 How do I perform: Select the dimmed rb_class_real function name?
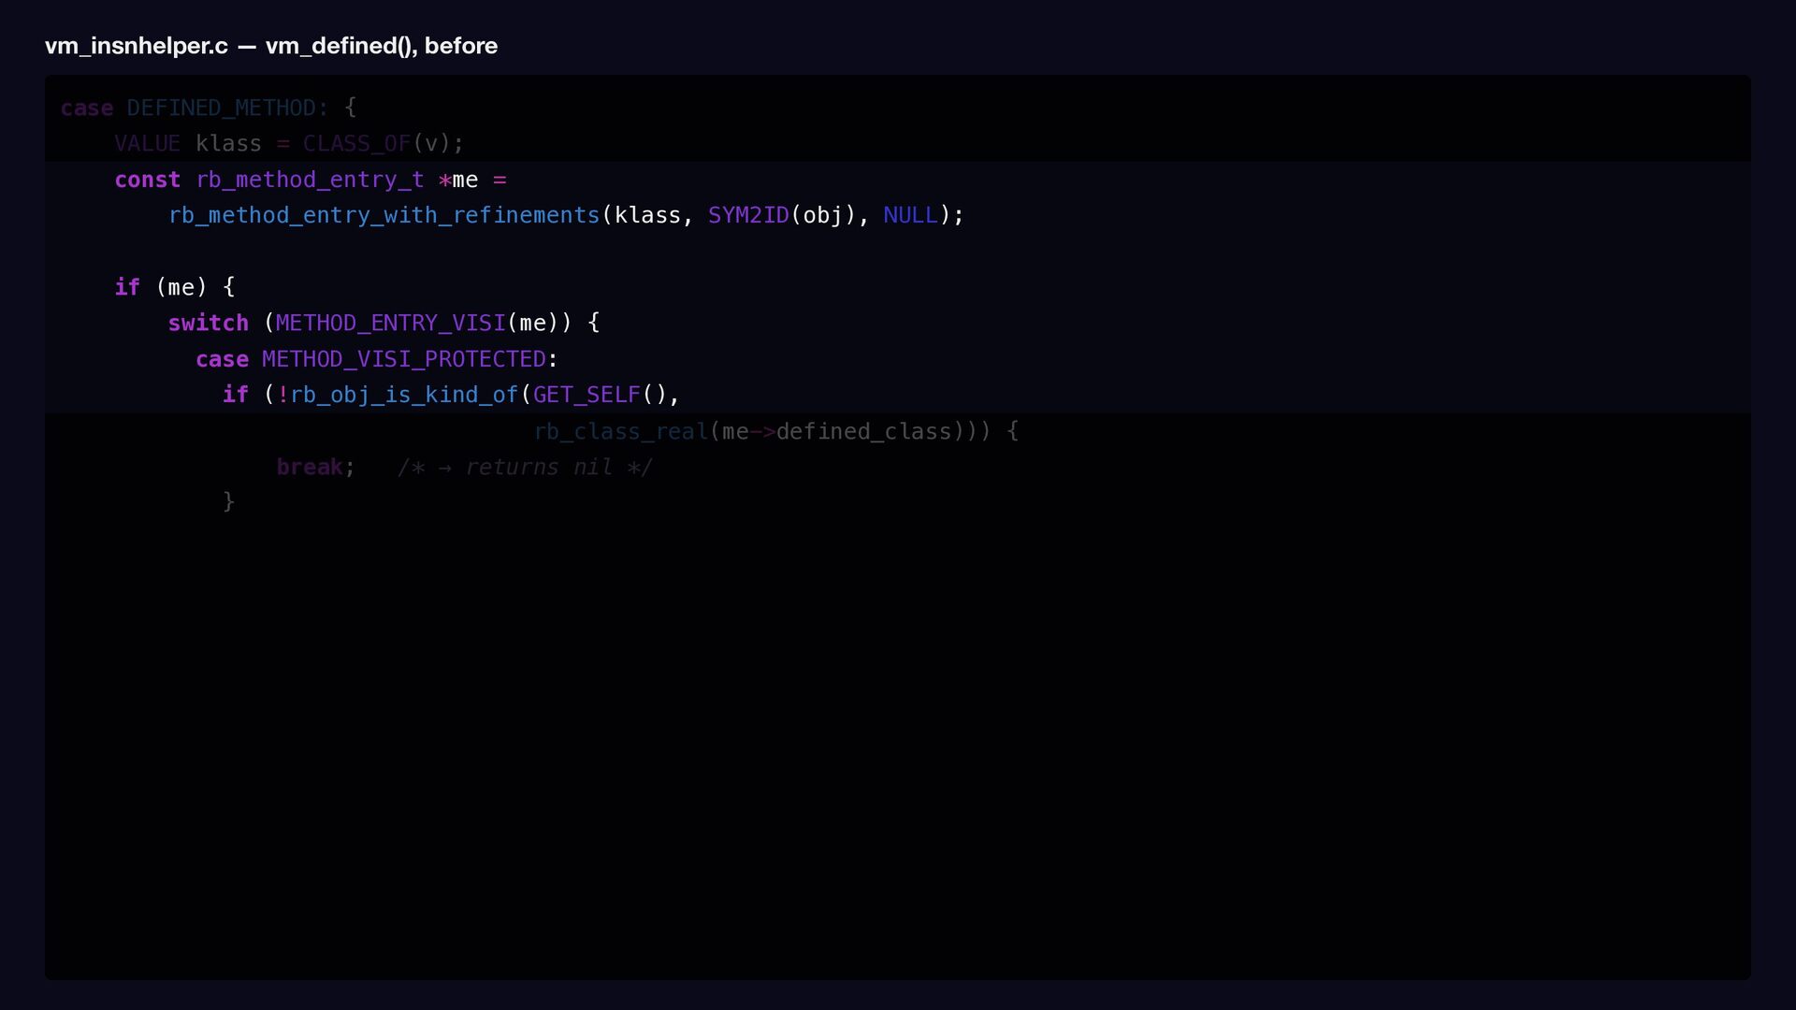point(621,431)
